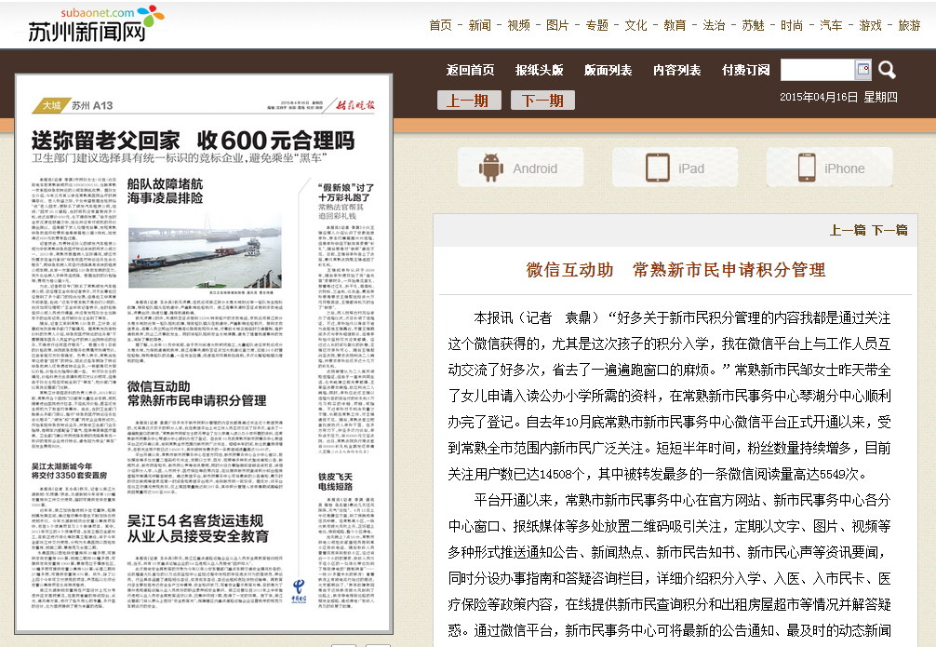Open article "假新娘"讨了十万彩礼跑了

pyautogui.click(x=345, y=193)
